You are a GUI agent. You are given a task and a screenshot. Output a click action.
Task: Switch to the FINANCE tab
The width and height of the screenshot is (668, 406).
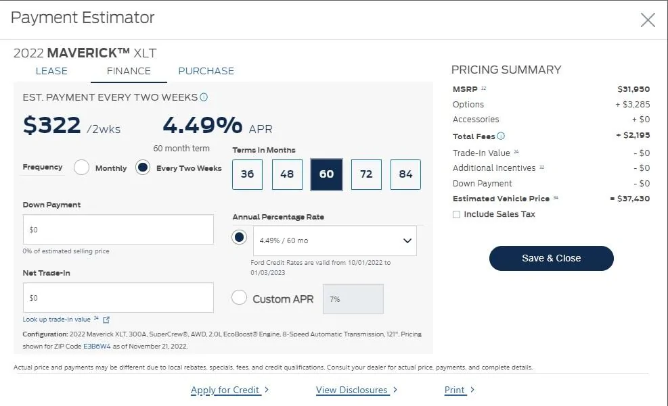pyautogui.click(x=129, y=71)
